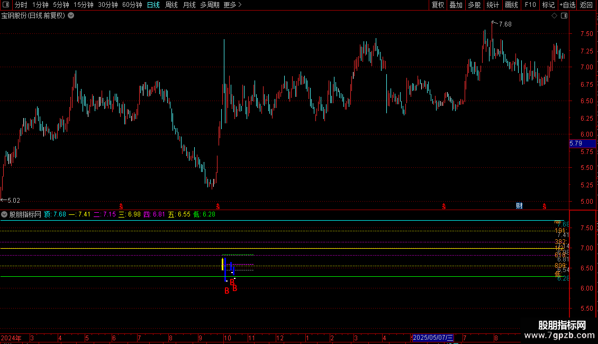
Task: Expand the 更多 periods menu
Action: point(232,5)
